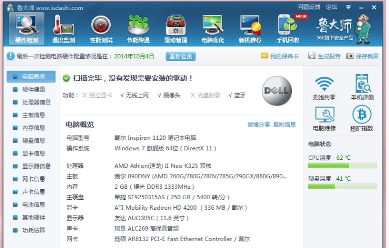Click the CPU温度 progress bar
This screenshot has width=389, height=248.
tap(342, 165)
